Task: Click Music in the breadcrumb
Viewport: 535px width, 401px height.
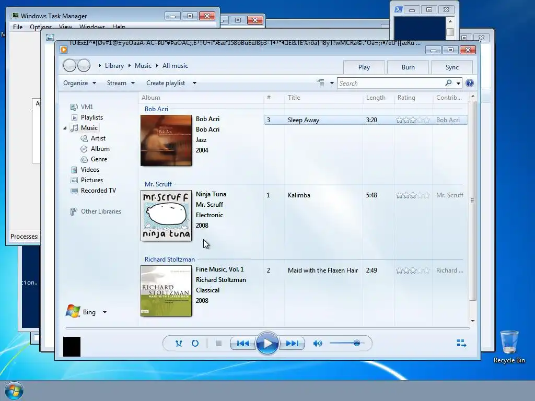Action: click(143, 66)
